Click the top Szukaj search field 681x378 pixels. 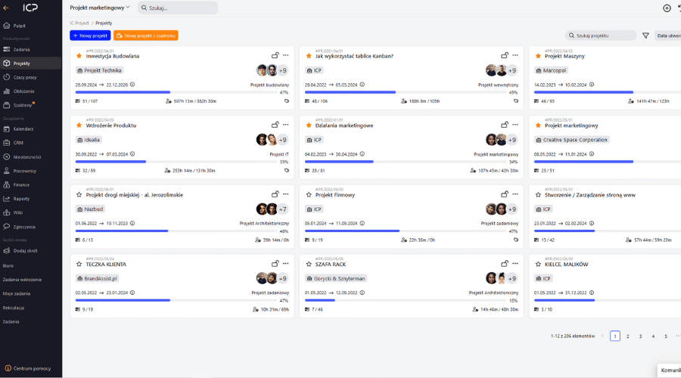pos(178,8)
